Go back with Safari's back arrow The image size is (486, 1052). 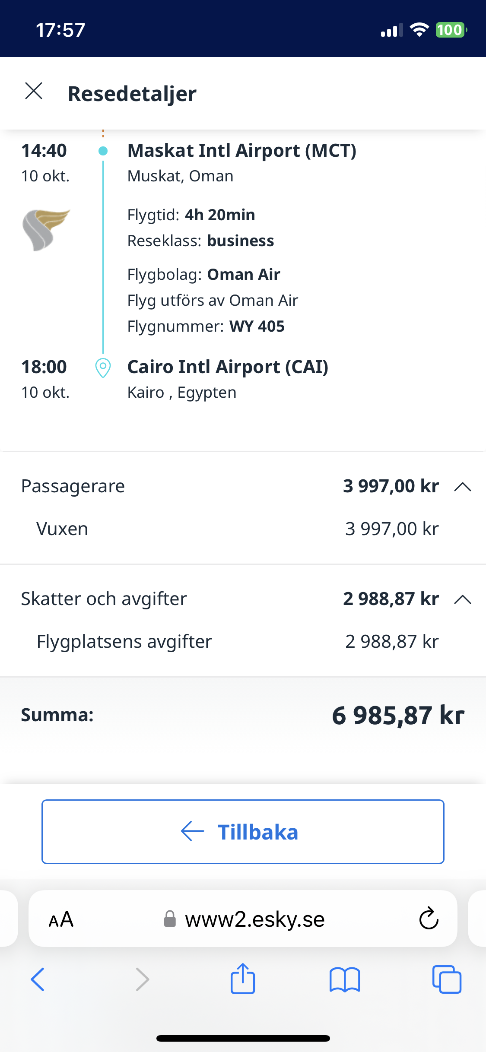[x=38, y=979]
